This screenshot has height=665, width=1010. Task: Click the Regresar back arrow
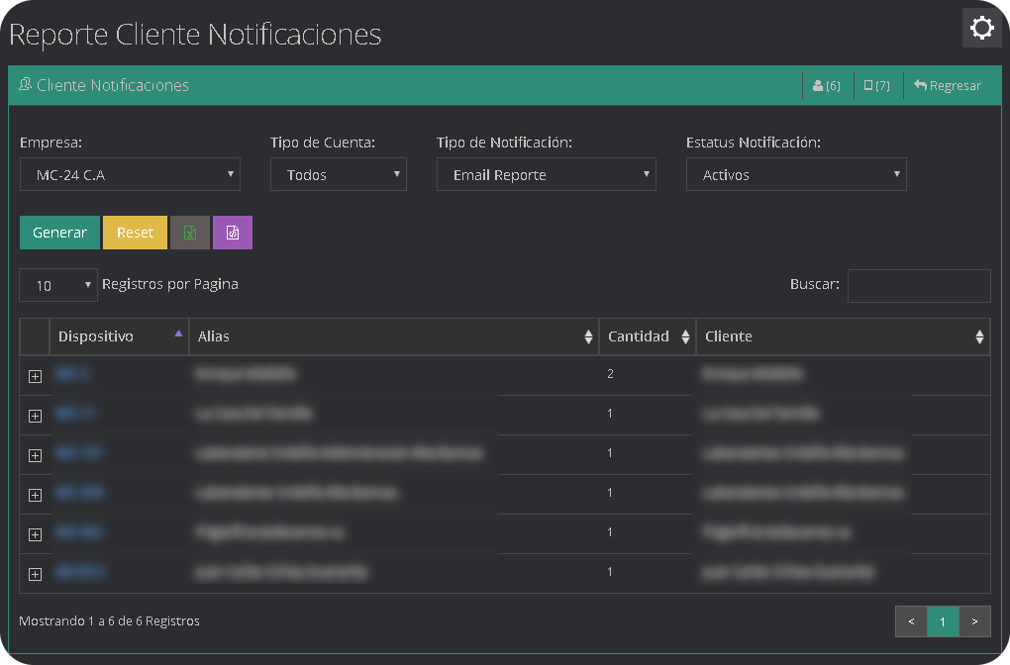point(947,85)
